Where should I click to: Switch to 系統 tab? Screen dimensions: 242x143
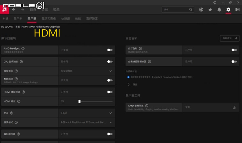[x=5, y=19]
